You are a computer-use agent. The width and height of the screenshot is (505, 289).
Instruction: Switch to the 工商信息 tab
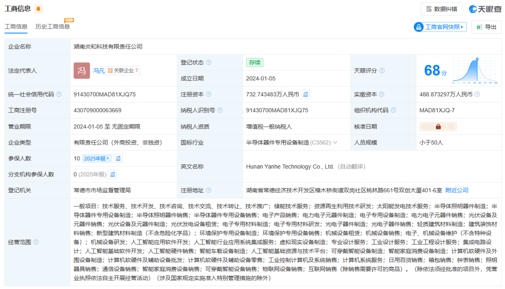[16, 27]
